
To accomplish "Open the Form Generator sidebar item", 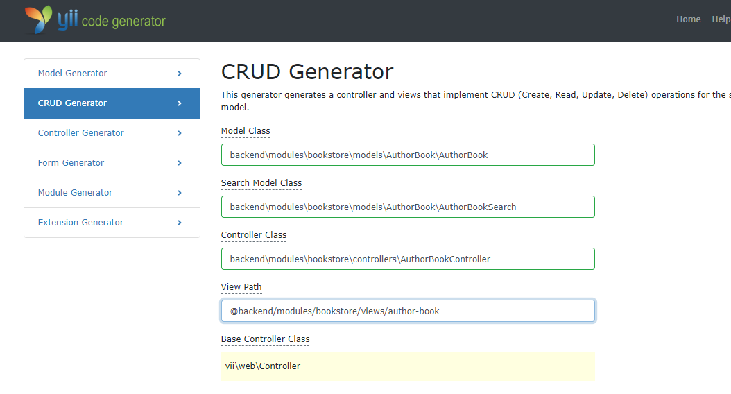I will point(112,163).
